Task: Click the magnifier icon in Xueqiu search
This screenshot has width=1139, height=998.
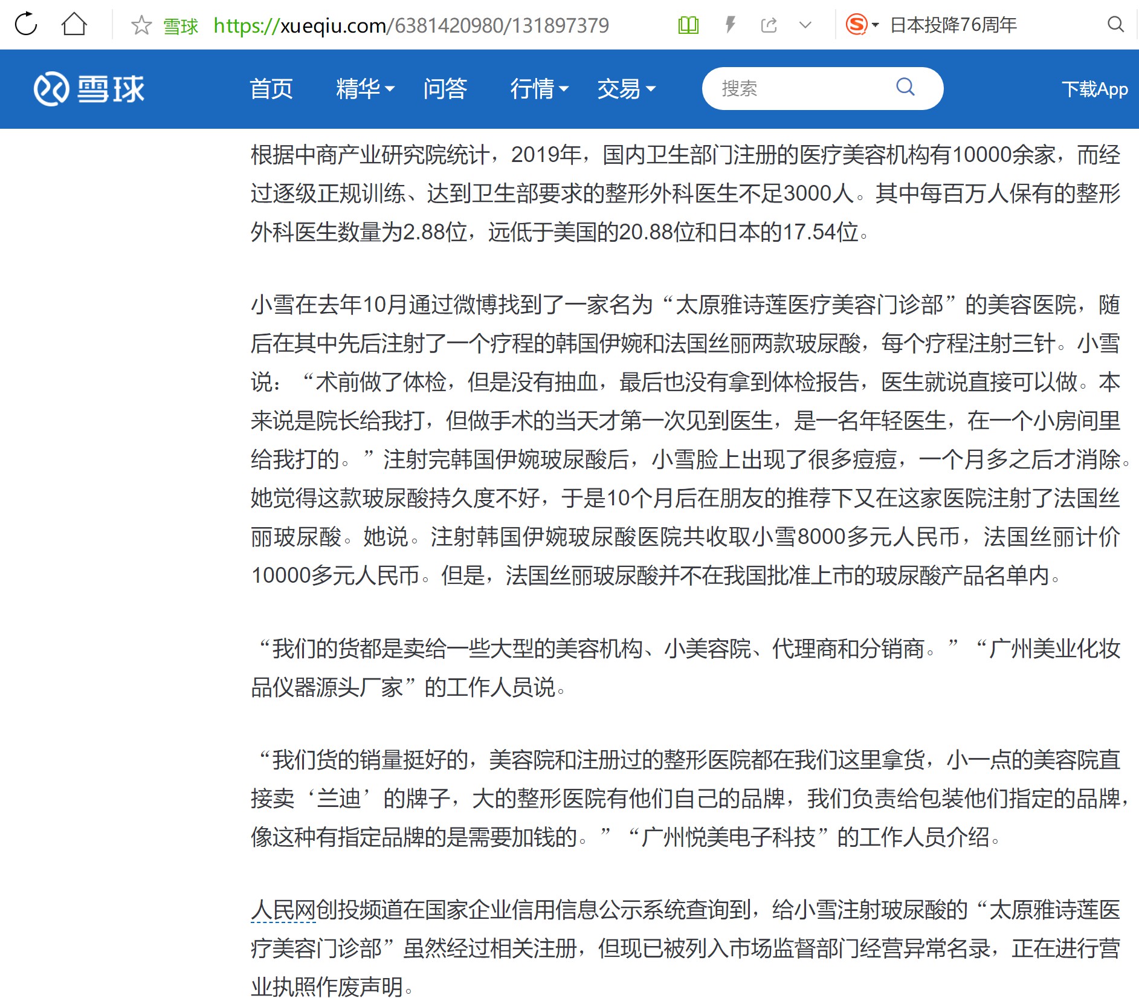Action: (905, 87)
